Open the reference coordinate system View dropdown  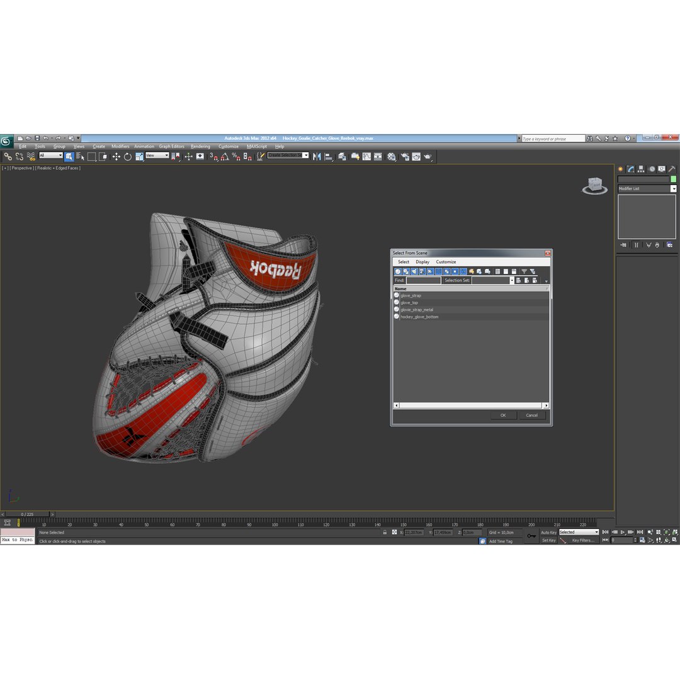pyautogui.click(x=157, y=156)
